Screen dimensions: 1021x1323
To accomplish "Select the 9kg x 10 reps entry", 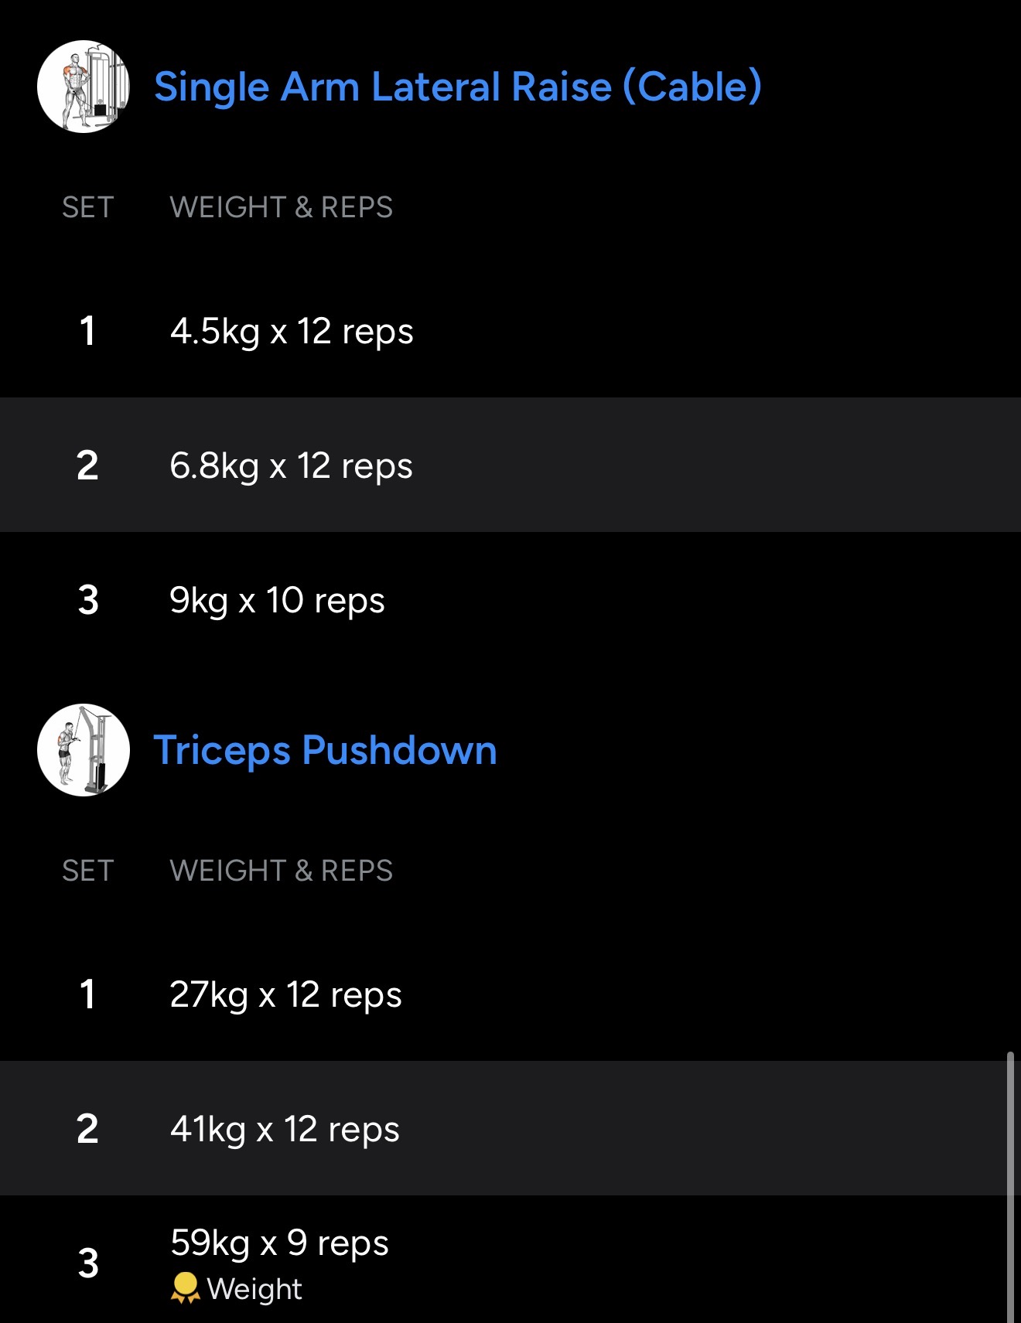I will (277, 601).
